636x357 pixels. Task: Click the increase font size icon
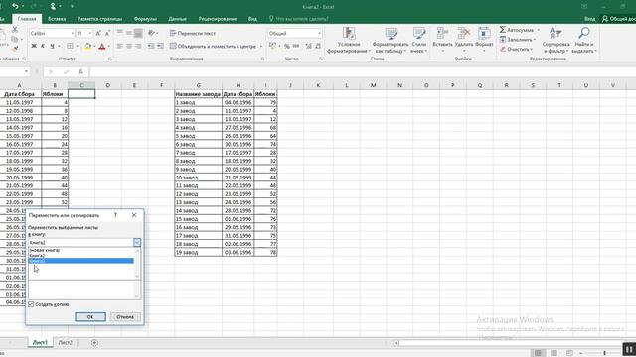point(98,33)
